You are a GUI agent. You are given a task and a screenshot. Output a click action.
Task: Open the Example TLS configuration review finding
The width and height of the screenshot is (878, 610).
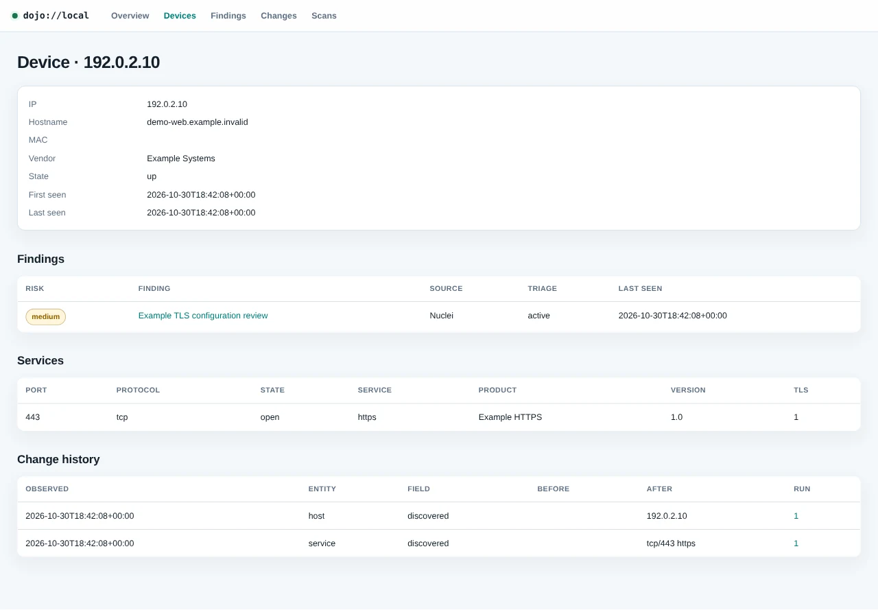point(203,316)
